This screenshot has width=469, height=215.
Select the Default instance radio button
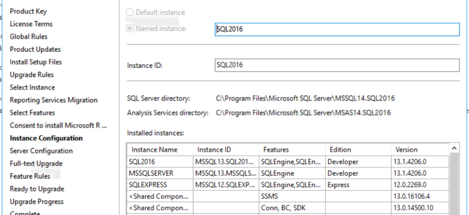pos(130,12)
